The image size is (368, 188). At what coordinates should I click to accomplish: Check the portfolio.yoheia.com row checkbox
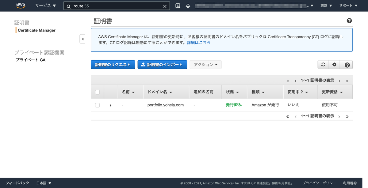coord(98,105)
